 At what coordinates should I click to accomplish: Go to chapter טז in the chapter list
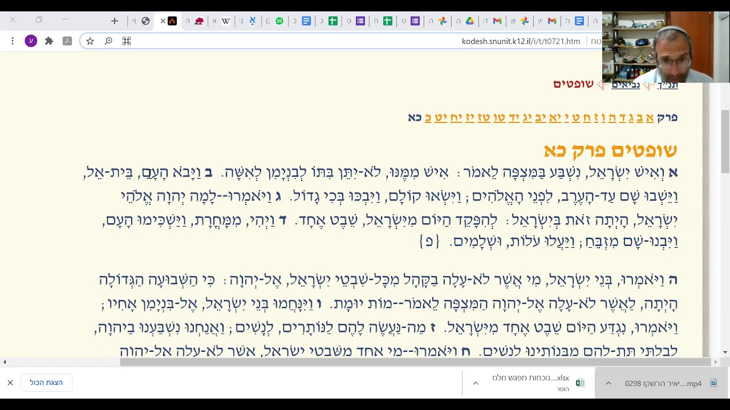pyautogui.click(x=484, y=117)
